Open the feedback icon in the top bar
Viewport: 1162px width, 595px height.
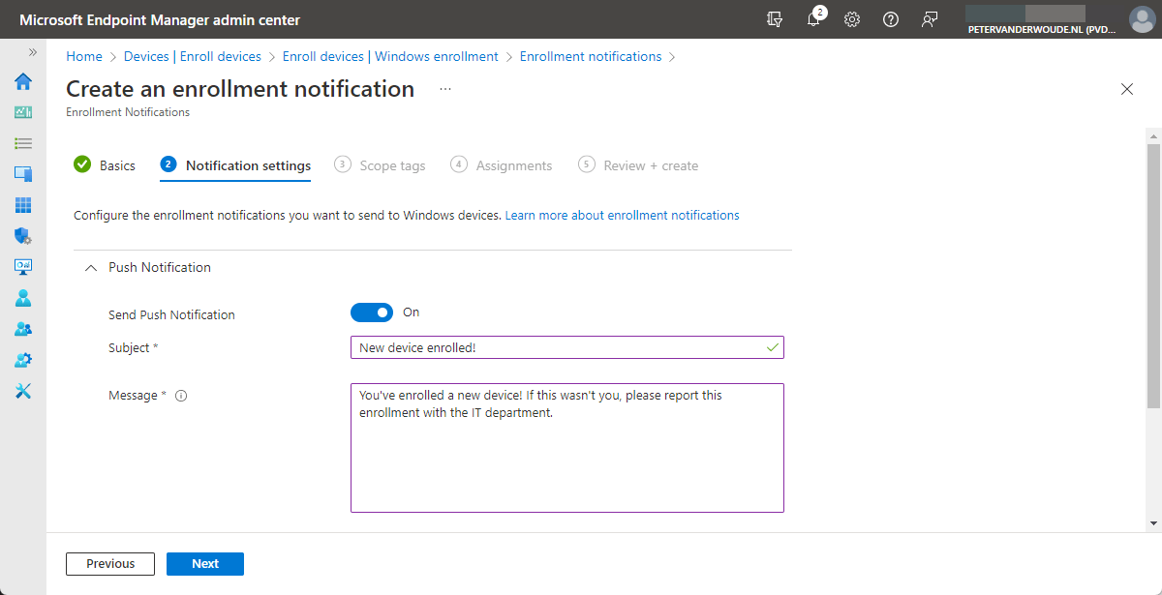coord(930,19)
